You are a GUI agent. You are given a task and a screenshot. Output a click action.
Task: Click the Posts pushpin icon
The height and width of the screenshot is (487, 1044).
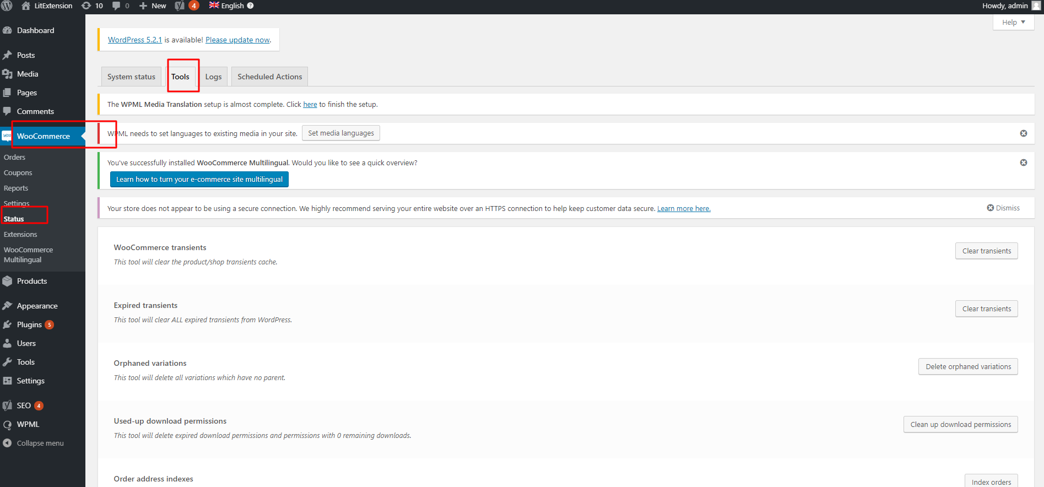pos(7,55)
